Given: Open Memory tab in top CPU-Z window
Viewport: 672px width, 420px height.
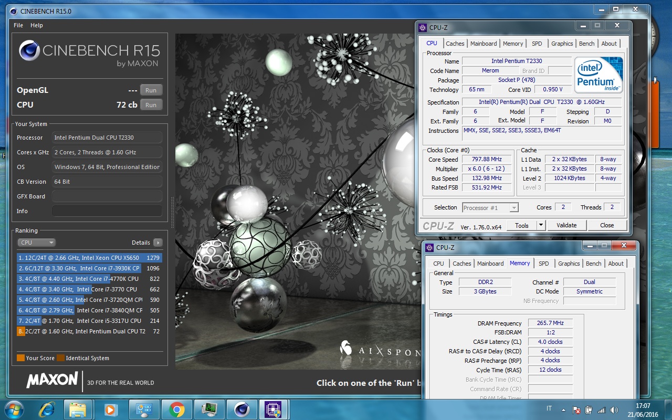Looking at the screenshot, I should (513, 44).
